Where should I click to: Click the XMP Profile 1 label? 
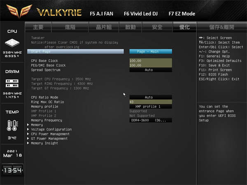pyautogui.click(x=44, y=111)
